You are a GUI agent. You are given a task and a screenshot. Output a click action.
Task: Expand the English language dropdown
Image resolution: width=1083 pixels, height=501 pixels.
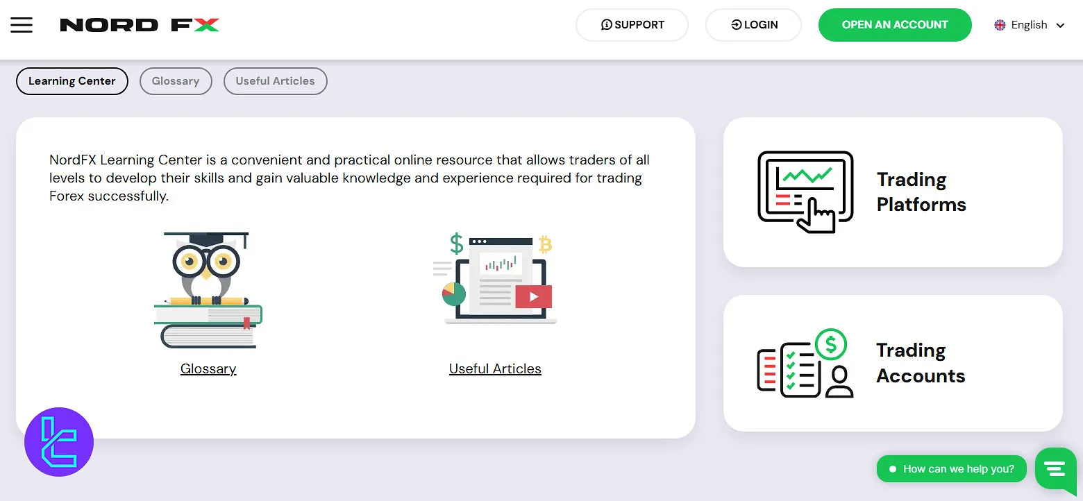tap(1030, 25)
